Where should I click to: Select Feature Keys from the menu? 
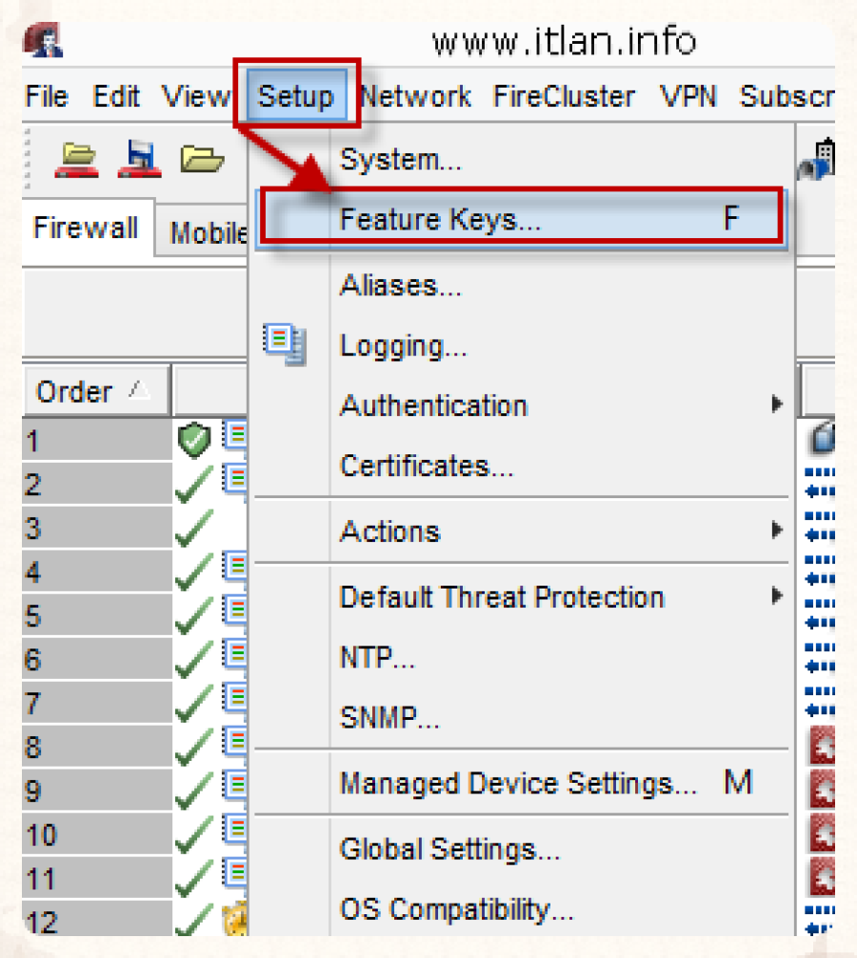click(x=440, y=220)
